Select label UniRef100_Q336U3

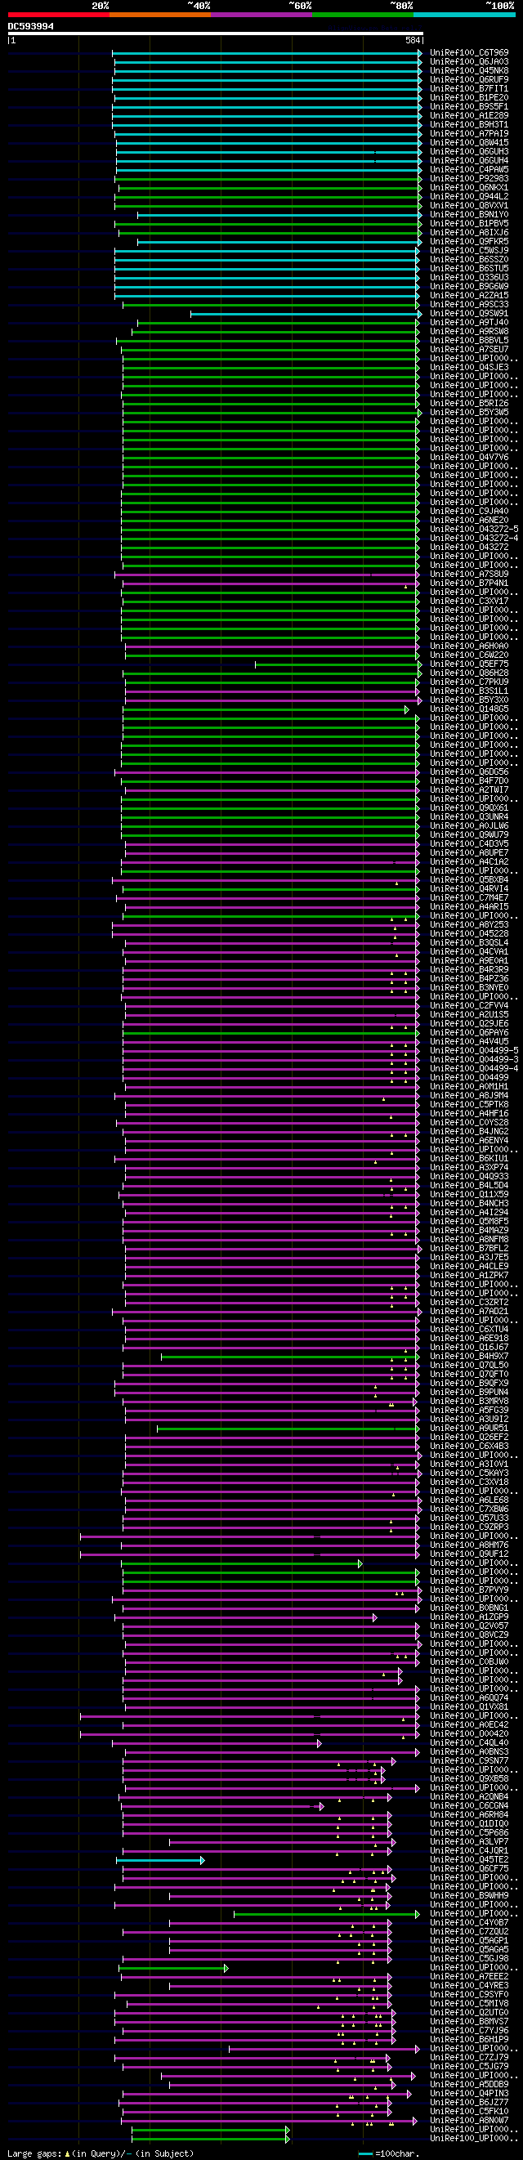point(469,278)
